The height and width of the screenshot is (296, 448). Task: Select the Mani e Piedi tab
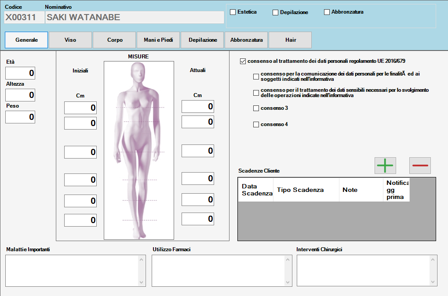pos(158,40)
